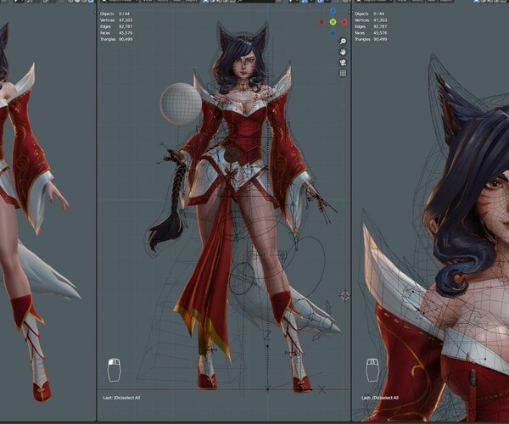
Task: Click 'Edges 92,787' stat in middle viewport
Action: (116, 26)
